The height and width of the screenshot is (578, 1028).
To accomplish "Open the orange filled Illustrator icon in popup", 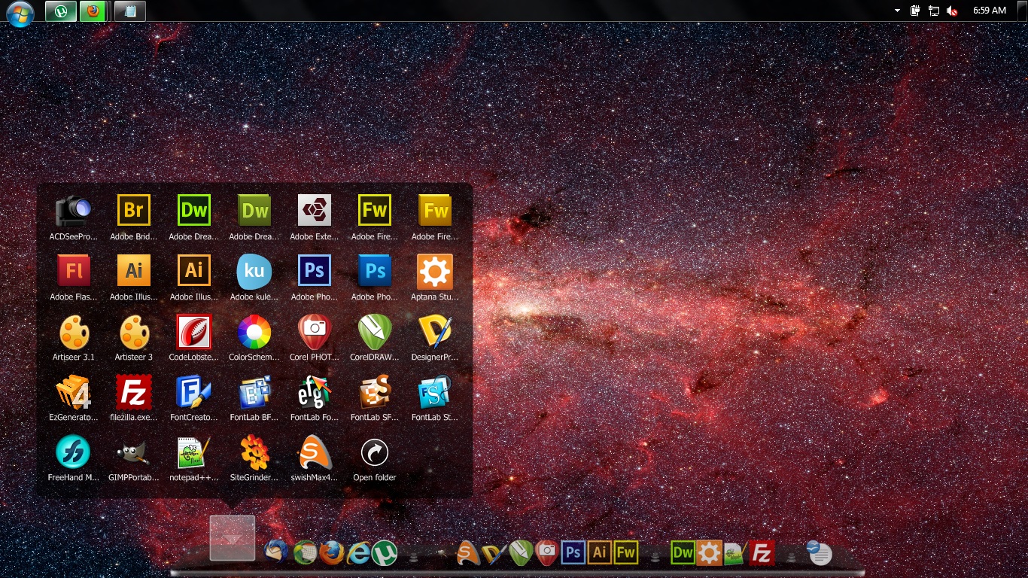I will click(134, 271).
